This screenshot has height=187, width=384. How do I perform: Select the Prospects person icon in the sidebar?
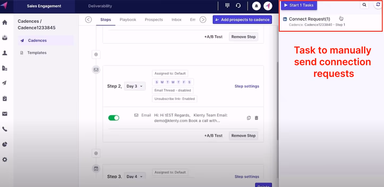(x=5, y=53)
